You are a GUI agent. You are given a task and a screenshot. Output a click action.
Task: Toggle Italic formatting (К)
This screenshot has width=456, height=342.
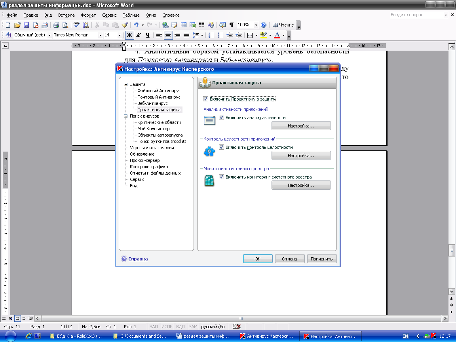[x=139, y=35]
